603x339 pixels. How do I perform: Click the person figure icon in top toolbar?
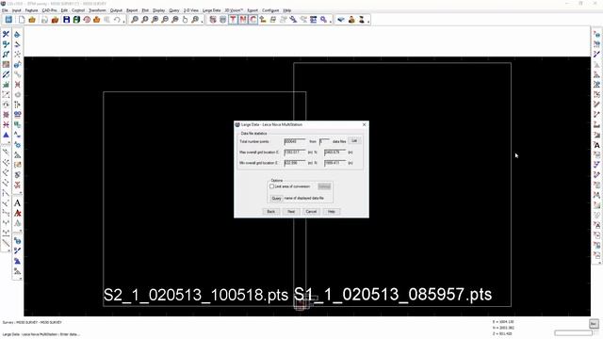coord(351,20)
